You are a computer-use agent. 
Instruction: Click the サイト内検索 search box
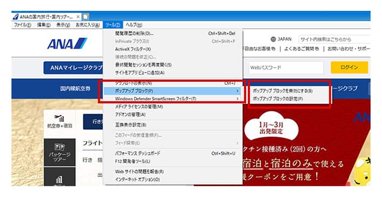(x=334, y=40)
